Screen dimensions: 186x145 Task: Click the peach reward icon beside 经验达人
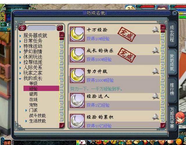[x=155, y=96]
